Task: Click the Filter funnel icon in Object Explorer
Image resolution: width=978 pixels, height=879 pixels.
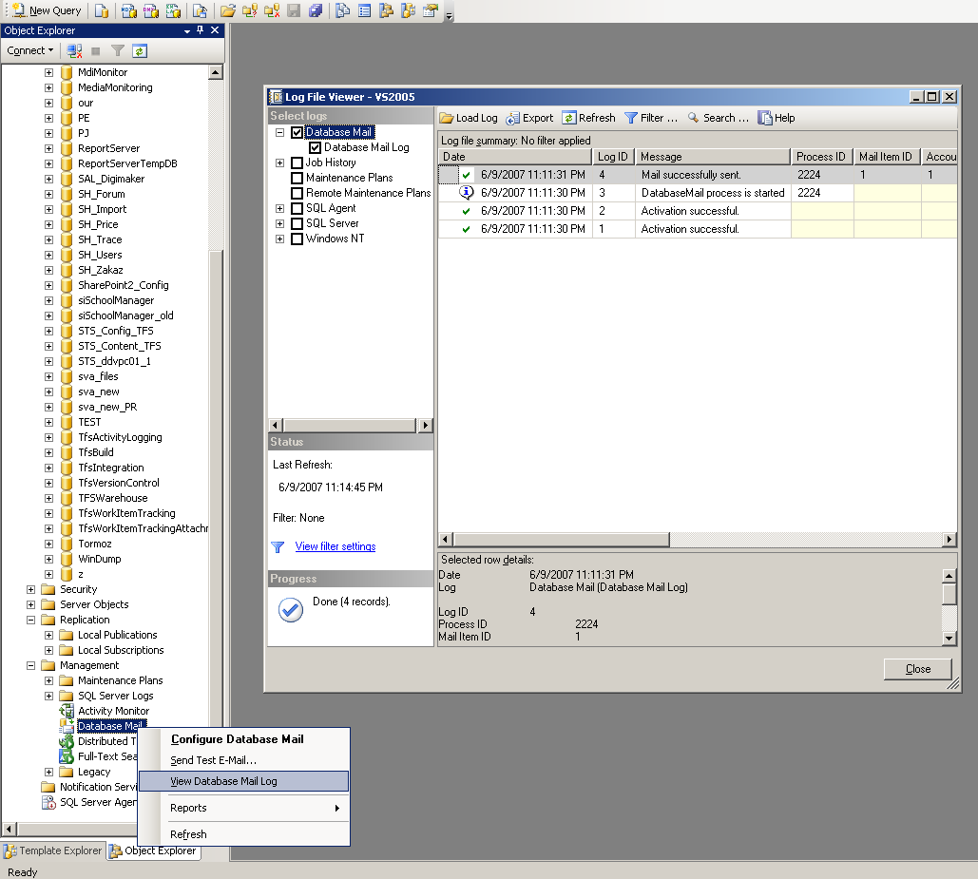Action: [117, 50]
